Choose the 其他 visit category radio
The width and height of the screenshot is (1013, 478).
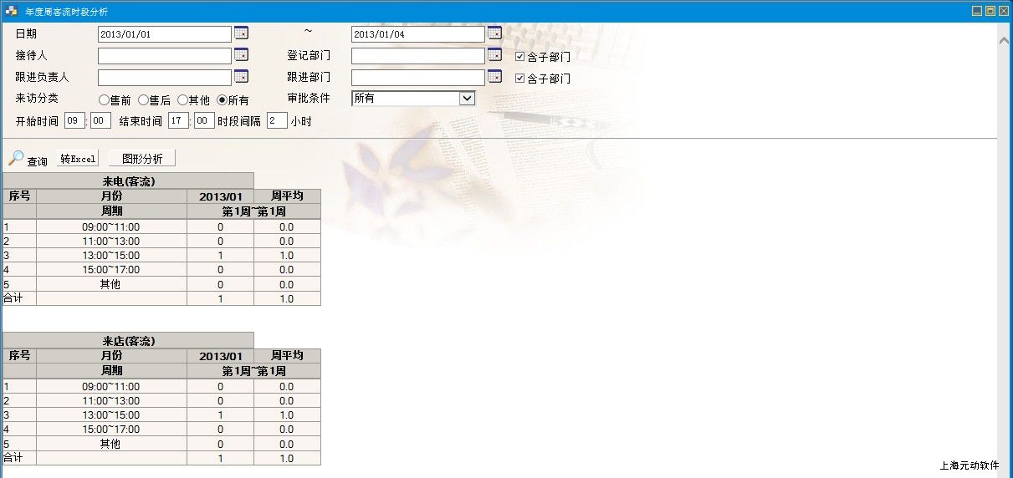[x=182, y=99]
